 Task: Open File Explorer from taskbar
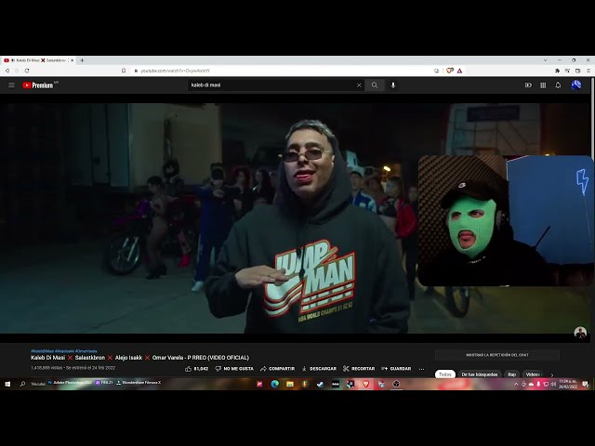pos(290,384)
